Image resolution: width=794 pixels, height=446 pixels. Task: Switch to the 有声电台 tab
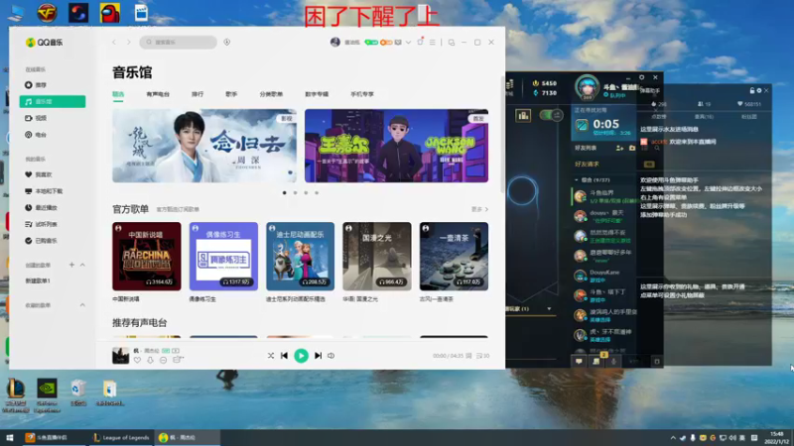pyautogui.click(x=158, y=94)
